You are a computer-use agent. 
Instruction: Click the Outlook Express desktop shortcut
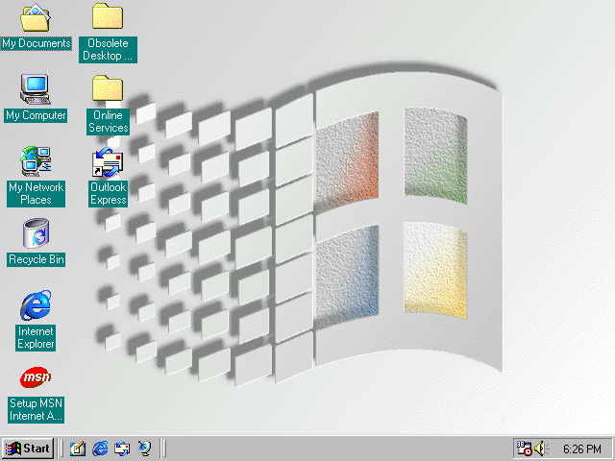(108, 162)
